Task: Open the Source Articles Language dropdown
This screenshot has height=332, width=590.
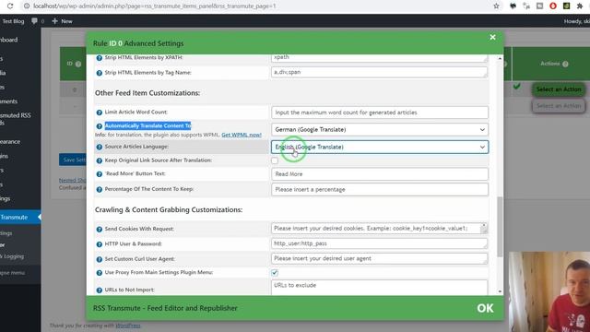Action: [379, 147]
